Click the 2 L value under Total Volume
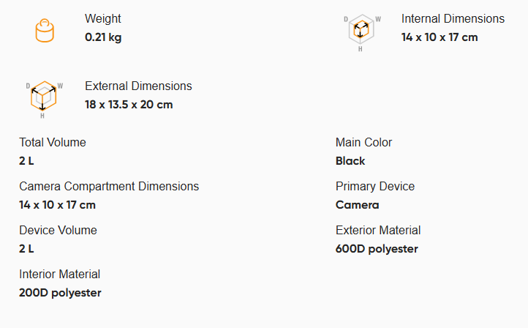Screen dimensions: 528x328 [26, 161]
